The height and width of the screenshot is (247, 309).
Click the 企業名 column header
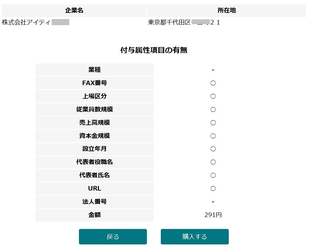(74, 10)
